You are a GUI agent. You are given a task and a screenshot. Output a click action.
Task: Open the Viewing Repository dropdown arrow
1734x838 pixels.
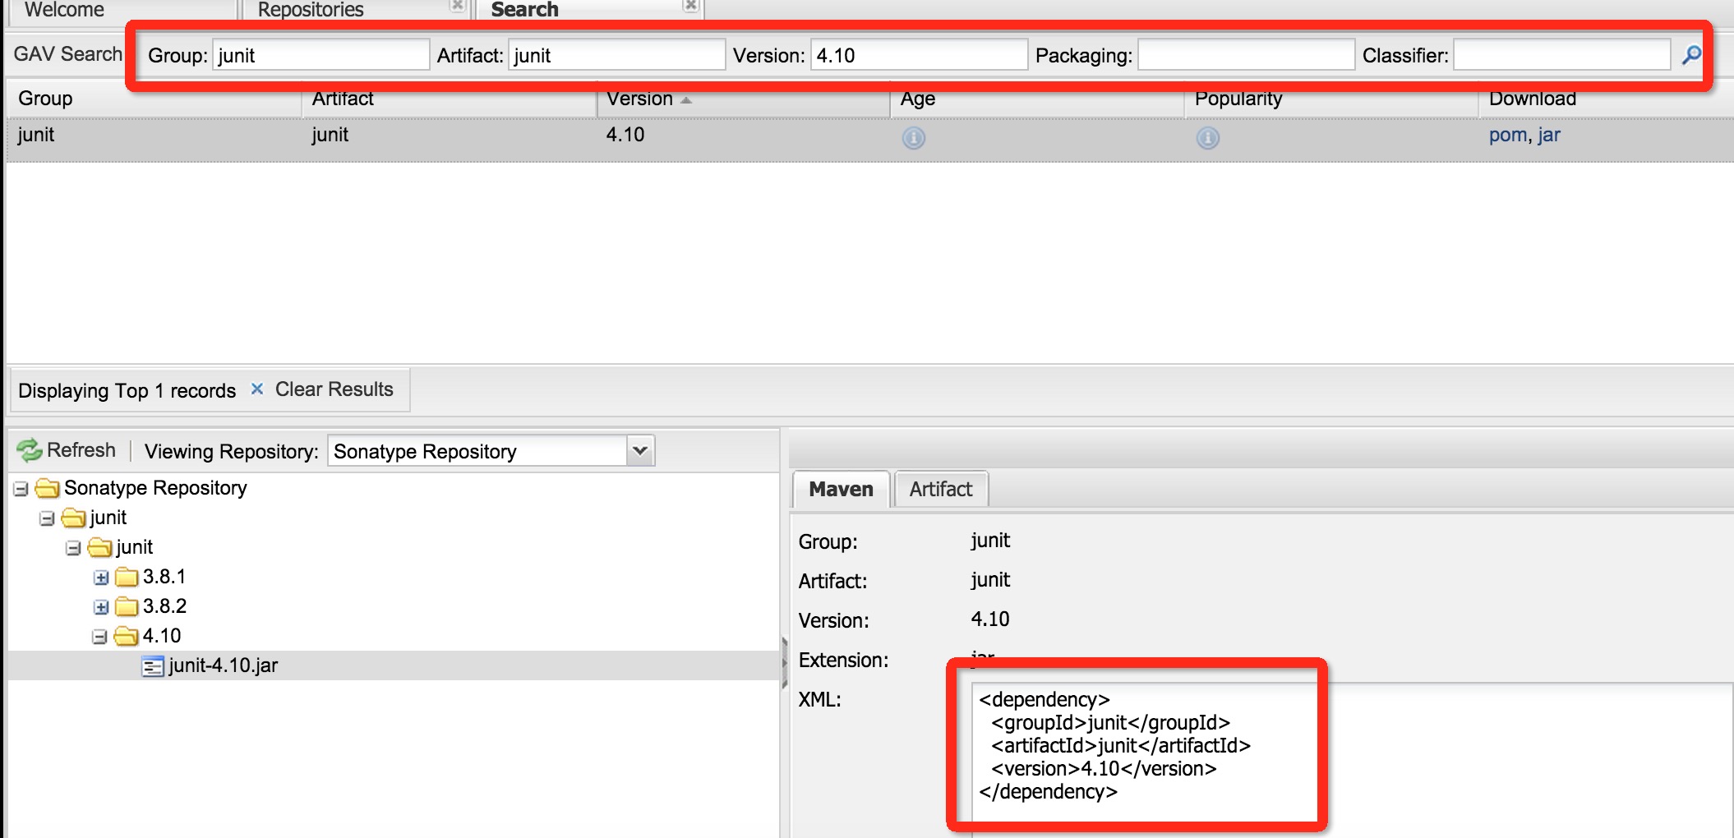point(640,451)
